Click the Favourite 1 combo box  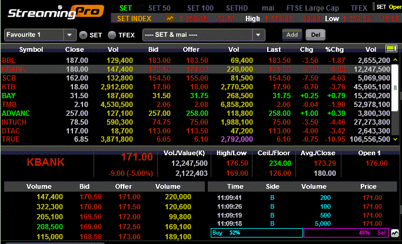pos(40,35)
